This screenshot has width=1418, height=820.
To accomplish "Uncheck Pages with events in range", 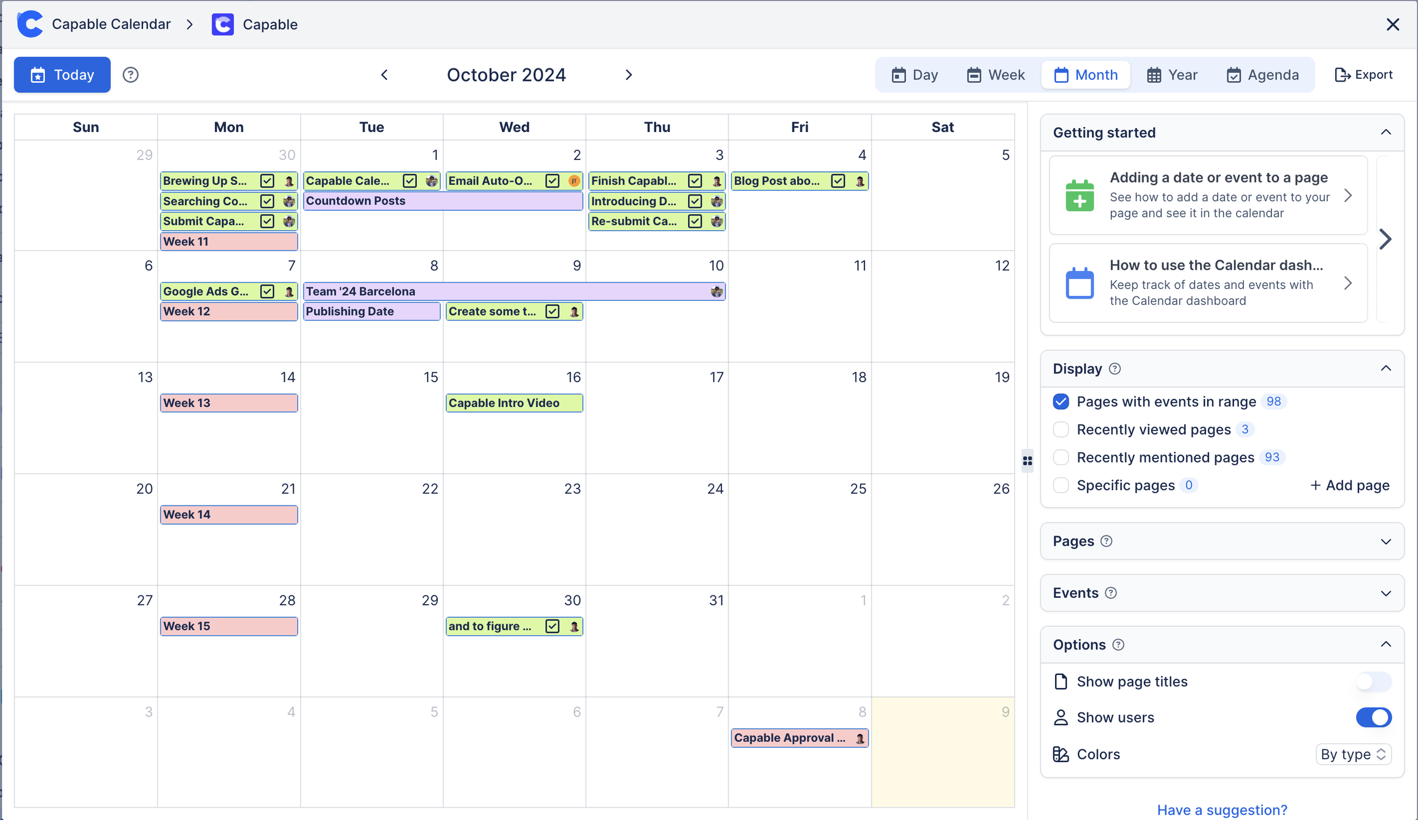I will point(1061,401).
